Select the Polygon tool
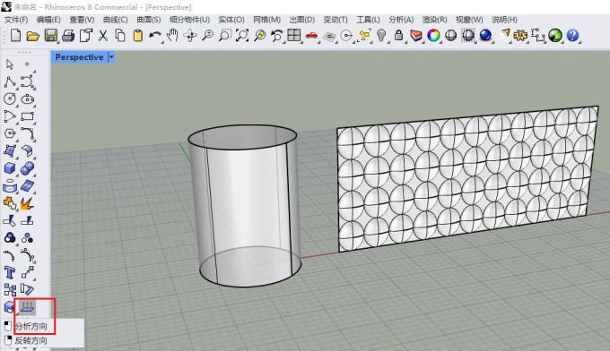The image size is (610, 351). [10, 133]
